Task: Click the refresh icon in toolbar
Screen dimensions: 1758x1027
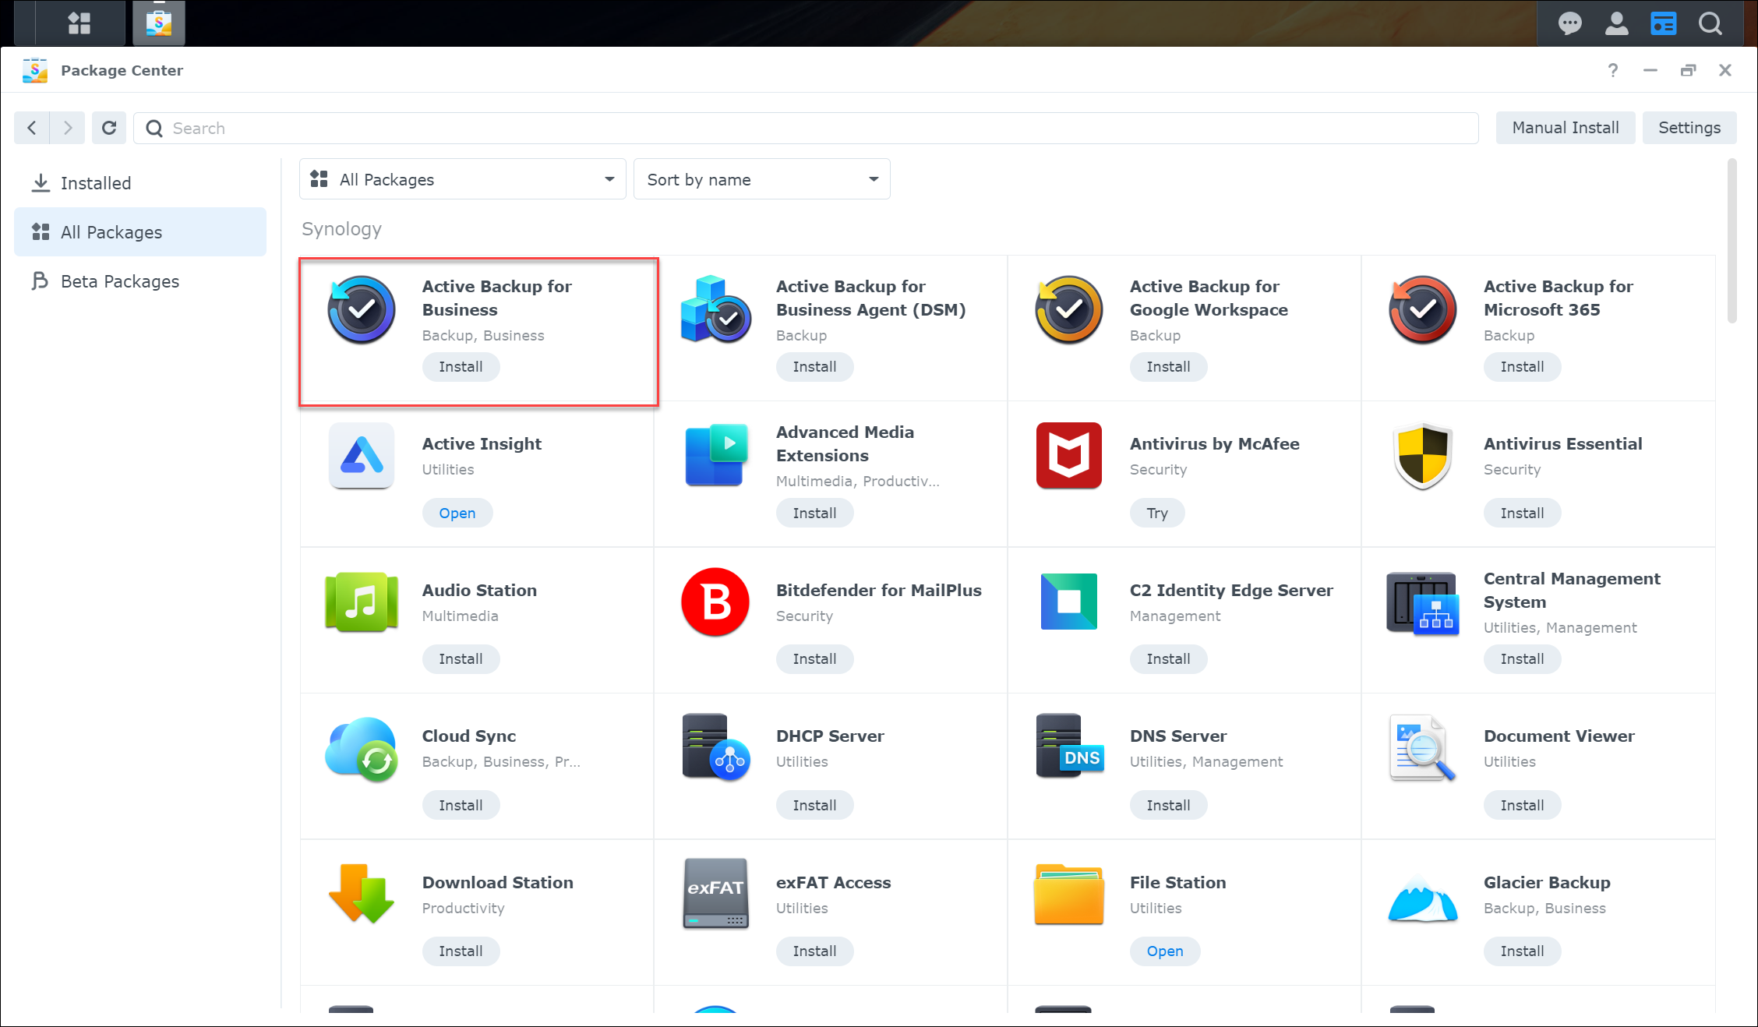Action: coord(109,128)
